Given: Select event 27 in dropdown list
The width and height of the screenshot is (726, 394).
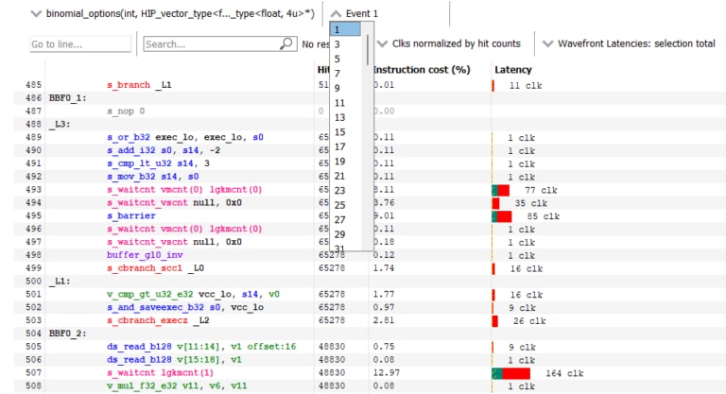Looking at the screenshot, I should [345, 219].
